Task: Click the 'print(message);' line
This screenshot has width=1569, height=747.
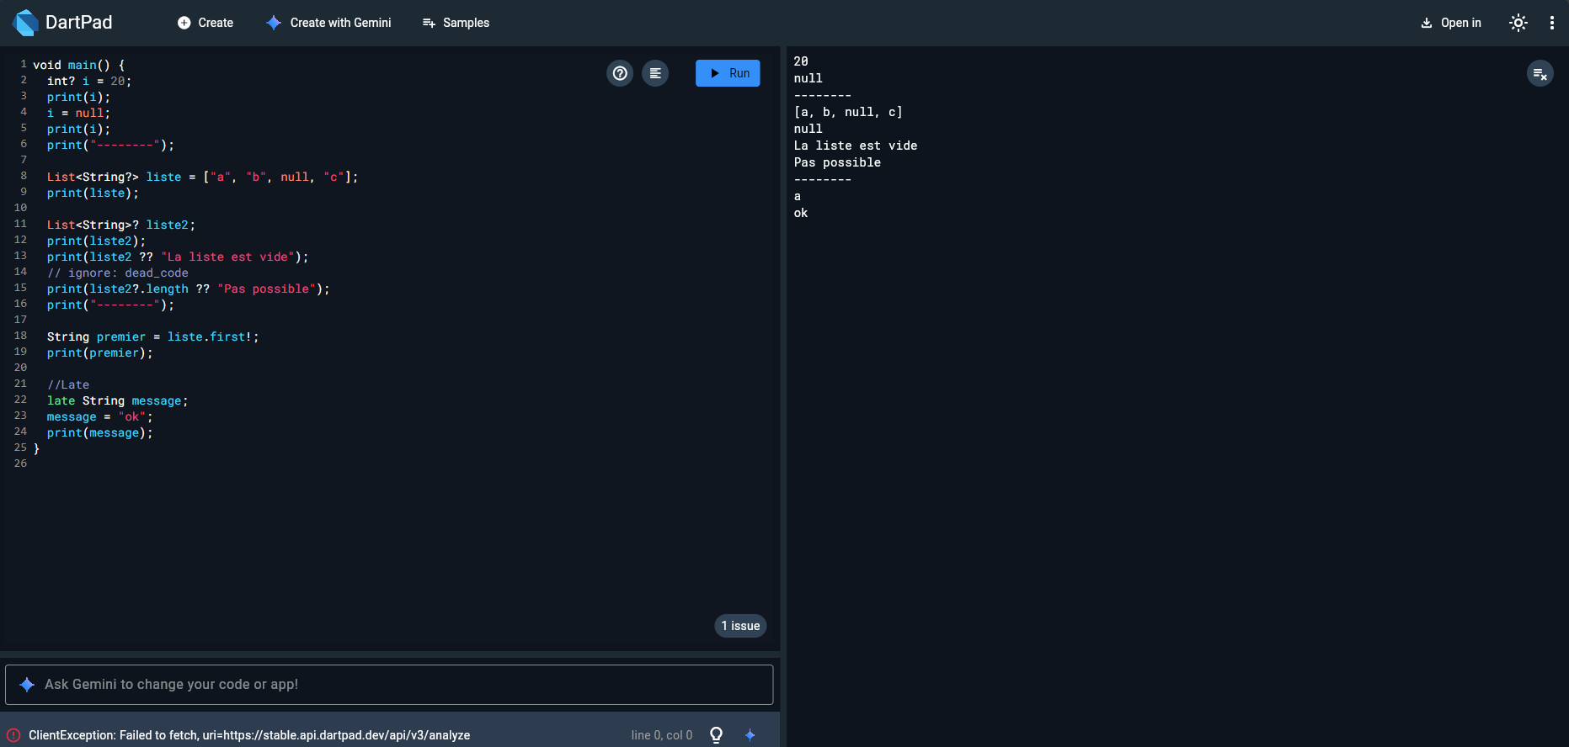Action: click(100, 432)
